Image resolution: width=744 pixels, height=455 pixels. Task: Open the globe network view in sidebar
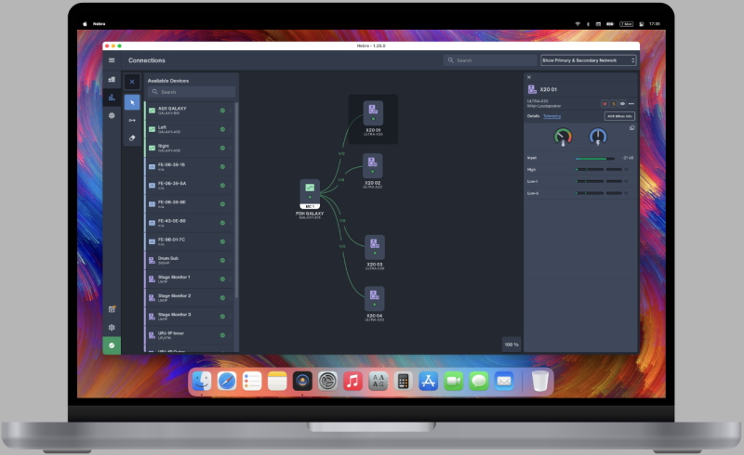pyautogui.click(x=112, y=116)
